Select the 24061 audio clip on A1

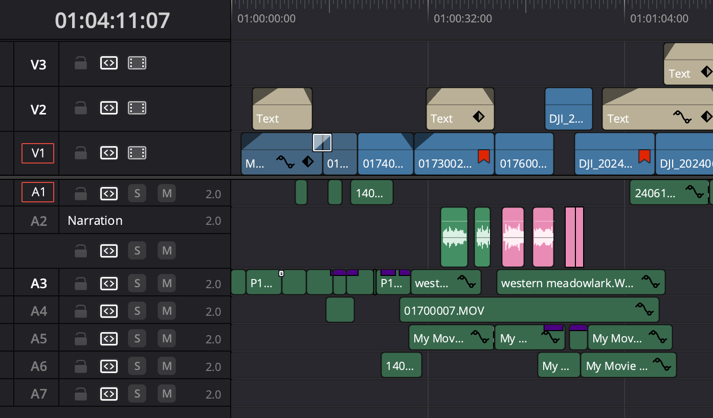[x=669, y=192]
